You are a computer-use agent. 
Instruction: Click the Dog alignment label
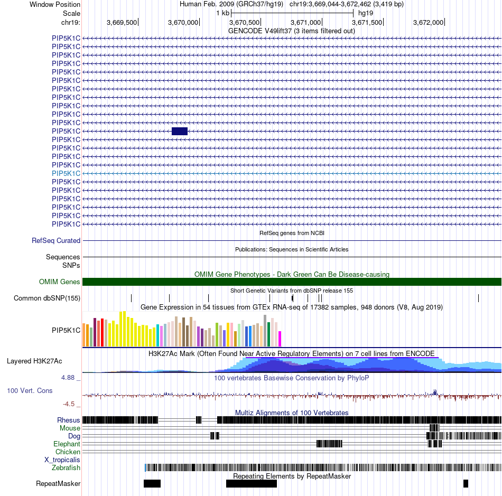pyautogui.click(x=74, y=436)
